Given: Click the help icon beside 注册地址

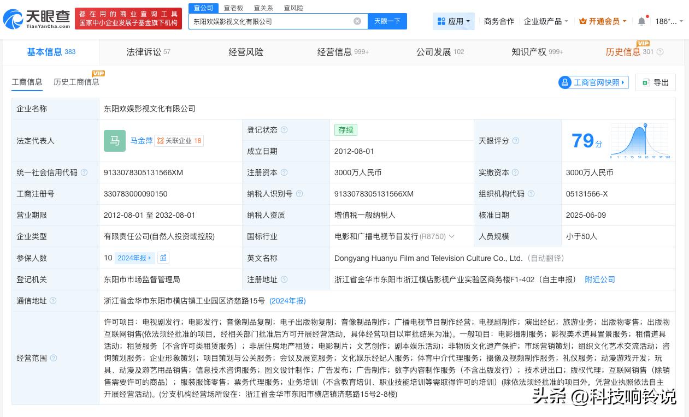Looking at the screenshot, I should [284, 279].
